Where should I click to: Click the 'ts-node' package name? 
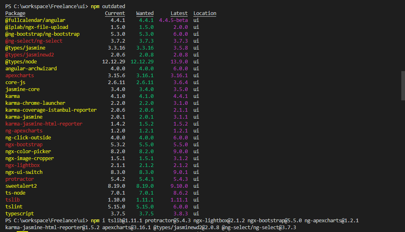(x=15, y=193)
